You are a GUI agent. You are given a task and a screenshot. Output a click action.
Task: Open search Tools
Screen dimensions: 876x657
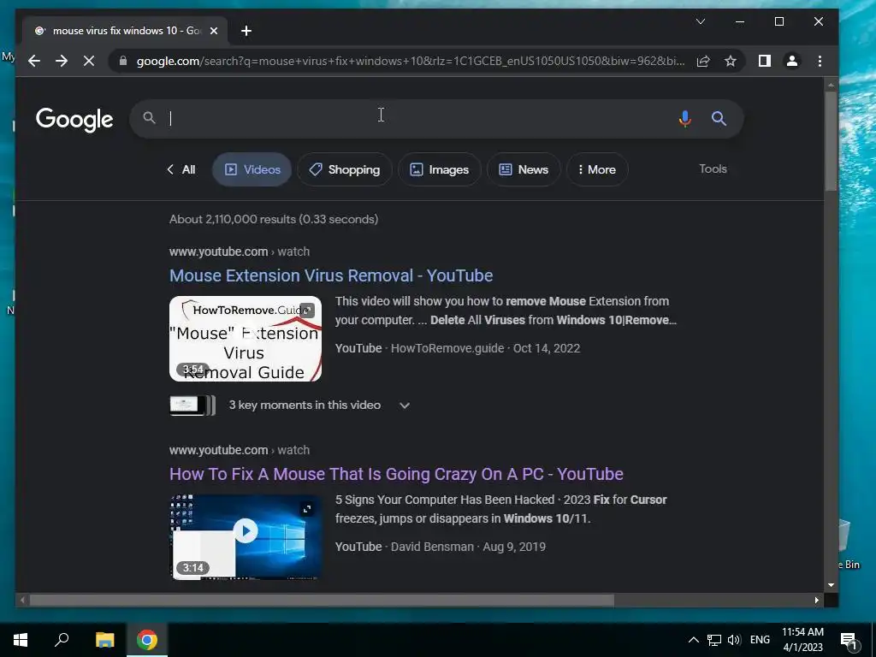(713, 169)
